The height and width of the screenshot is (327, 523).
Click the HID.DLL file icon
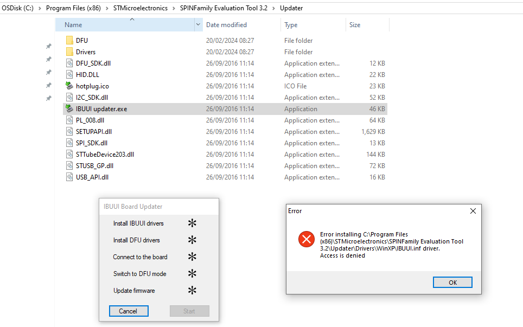69,74
